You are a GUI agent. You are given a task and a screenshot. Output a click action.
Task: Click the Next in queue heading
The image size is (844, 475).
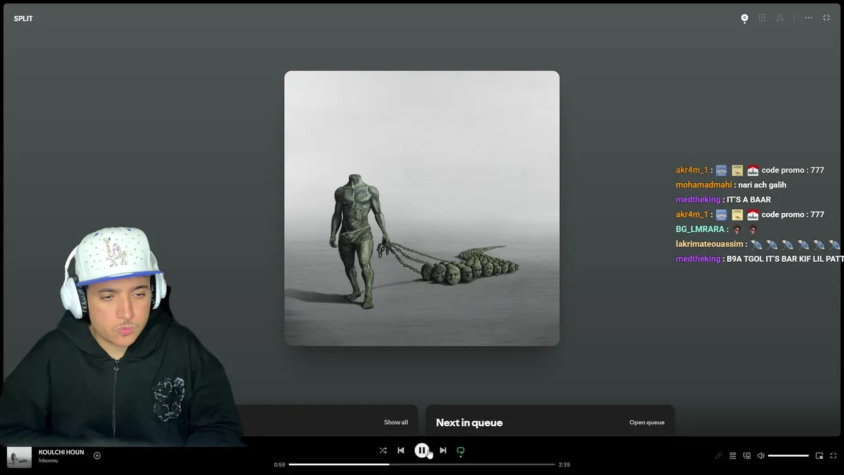coord(469,422)
